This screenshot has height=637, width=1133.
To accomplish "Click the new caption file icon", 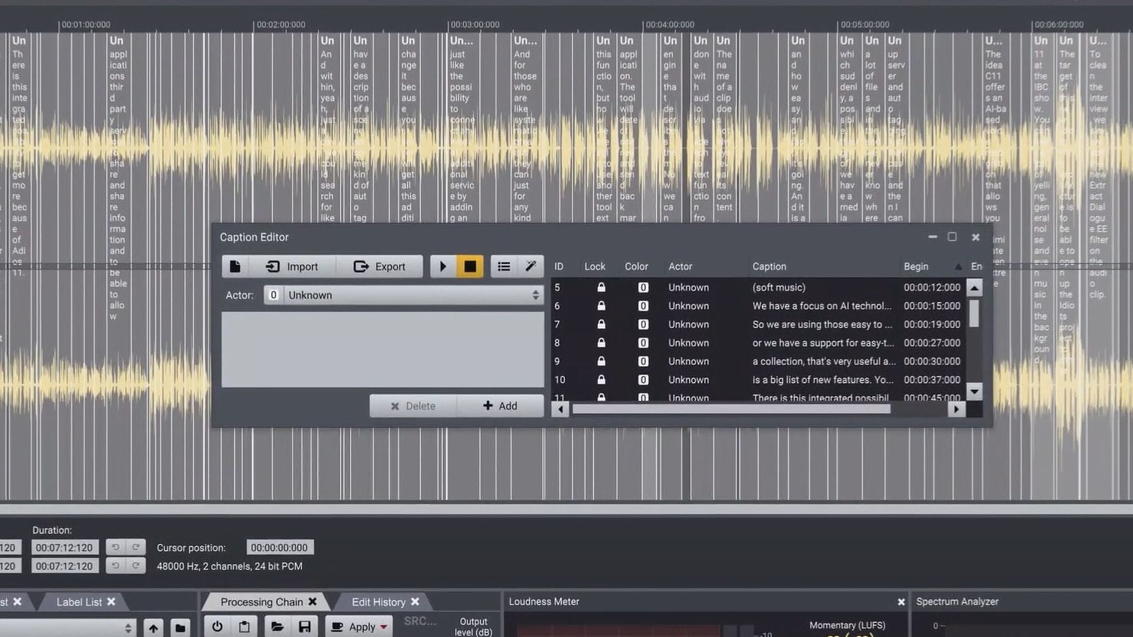I will coord(235,267).
